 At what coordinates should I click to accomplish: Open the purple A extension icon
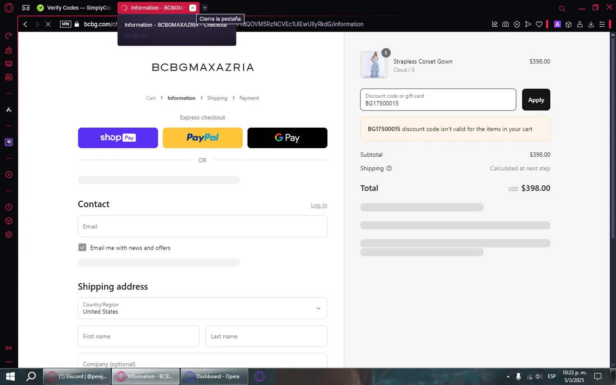click(557, 24)
